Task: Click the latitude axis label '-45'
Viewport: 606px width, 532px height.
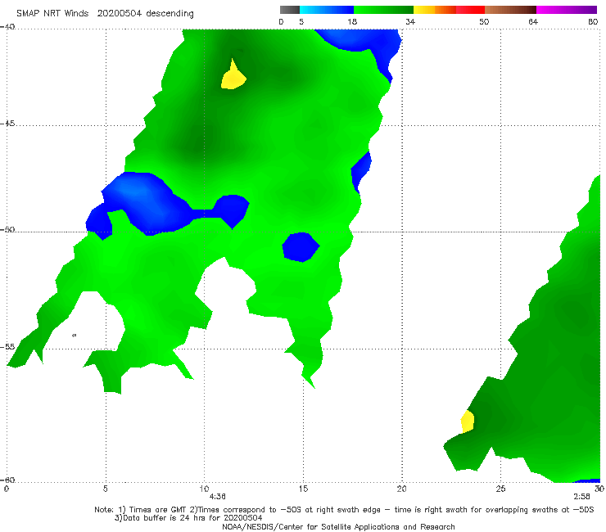Action: click(x=7, y=124)
